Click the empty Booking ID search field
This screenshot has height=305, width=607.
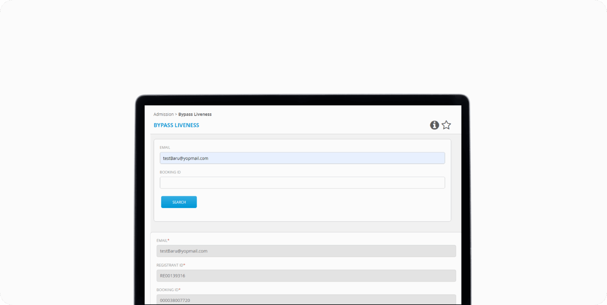tap(302, 183)
